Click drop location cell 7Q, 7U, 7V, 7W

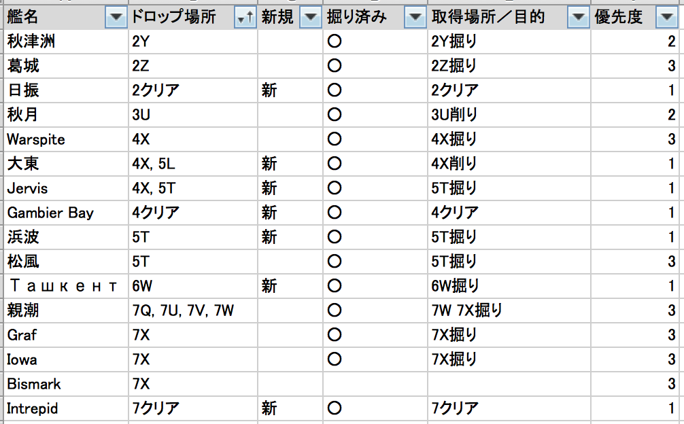193,311
